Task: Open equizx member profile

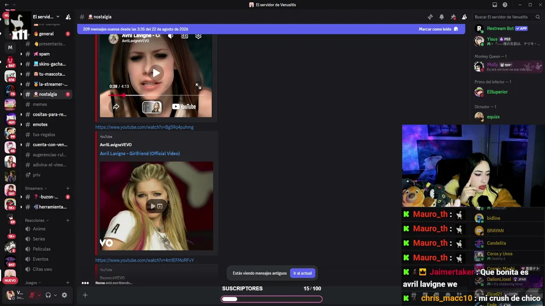Action: pos(507,117)
